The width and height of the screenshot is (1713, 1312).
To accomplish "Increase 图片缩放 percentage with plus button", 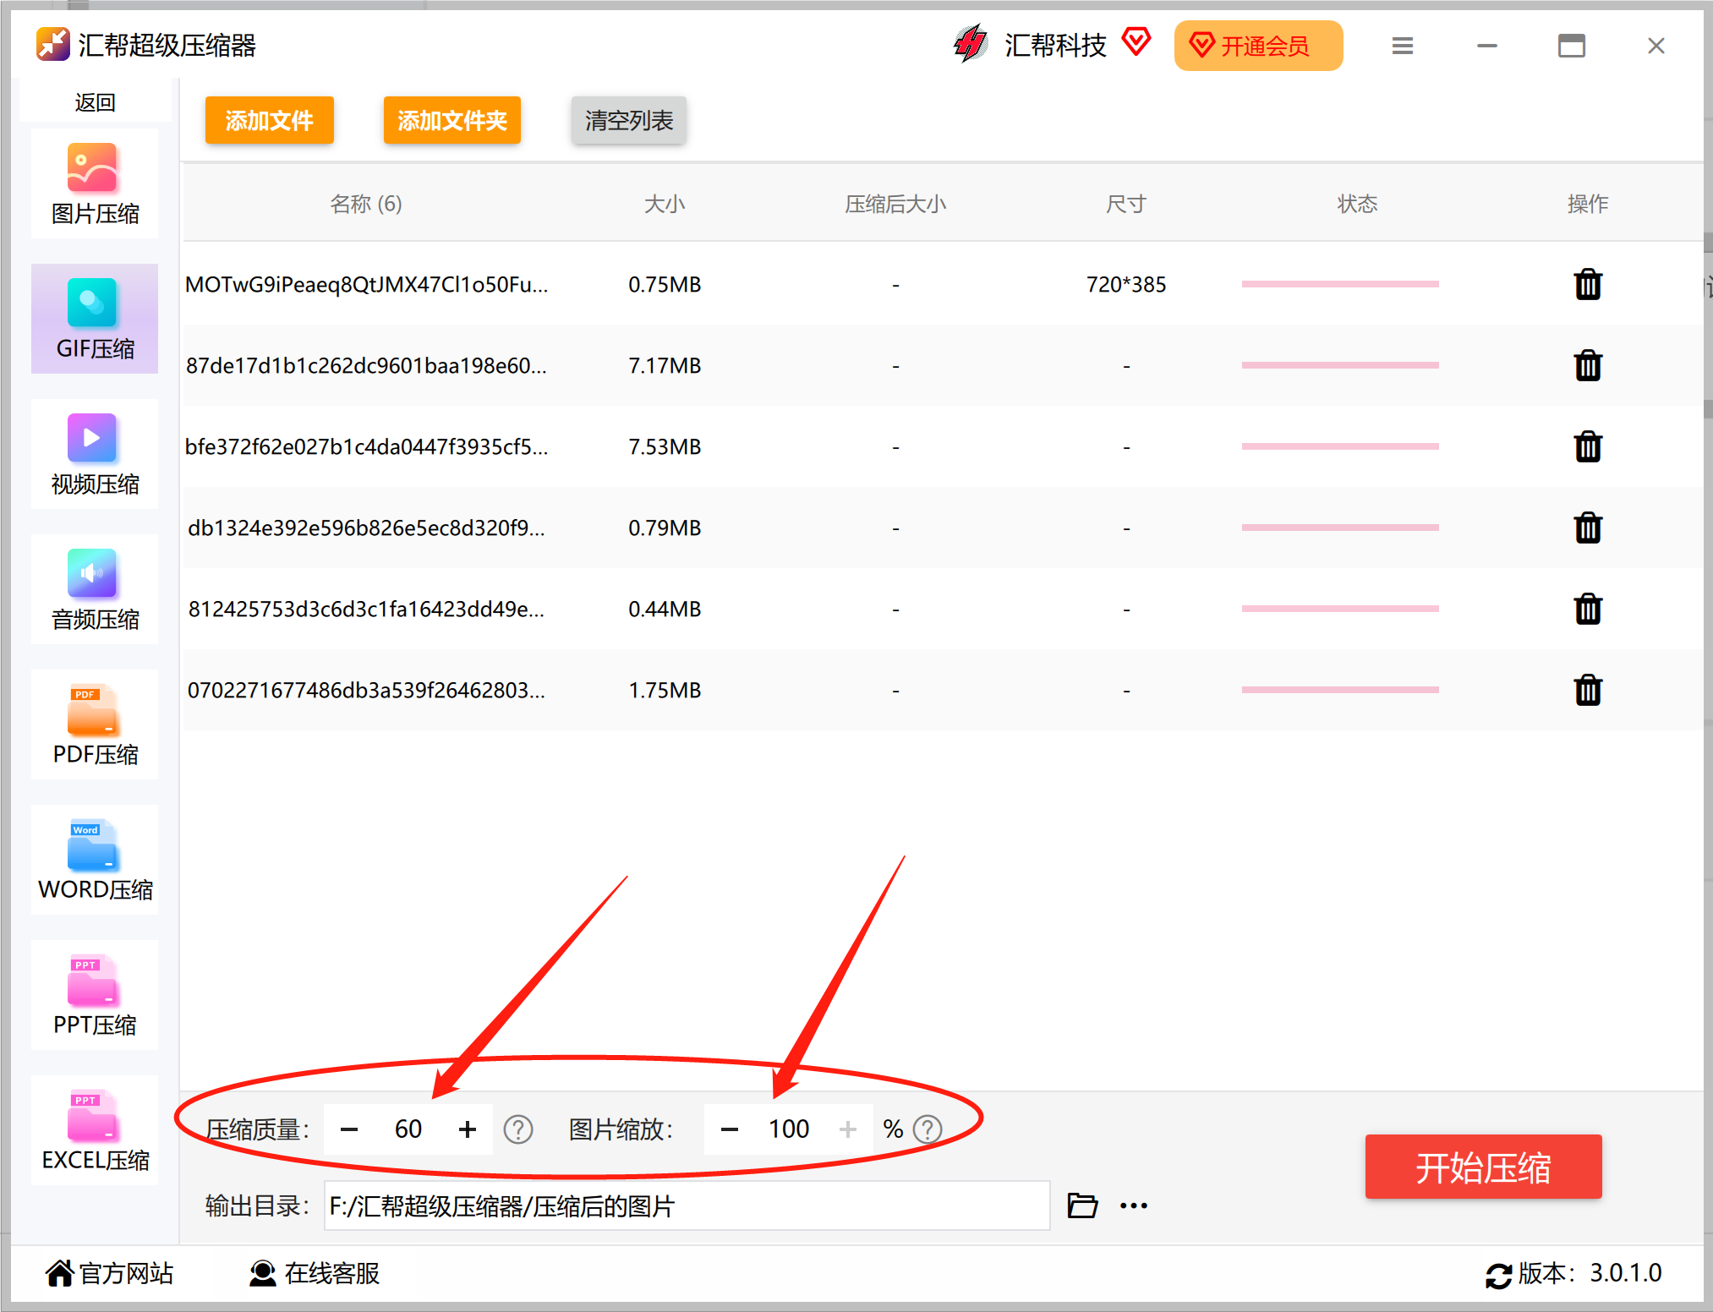I will point(848,1129).
